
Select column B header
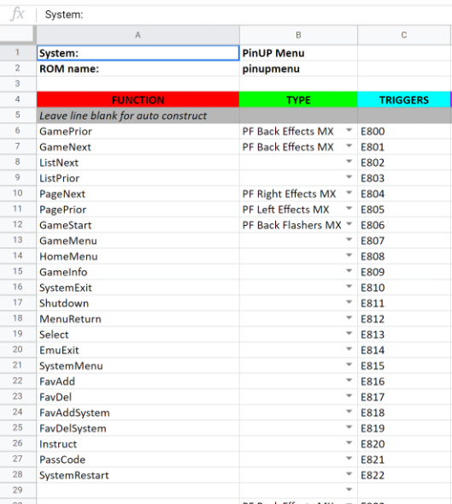pyautogui.click(x=298, y=35)
